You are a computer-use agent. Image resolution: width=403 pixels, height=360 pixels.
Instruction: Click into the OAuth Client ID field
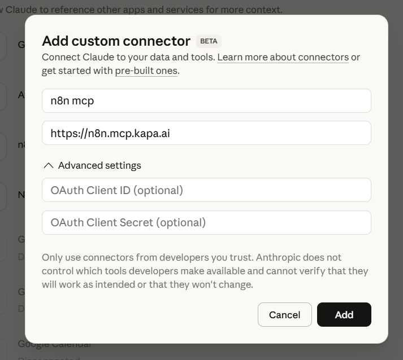[x=206, y=190]
